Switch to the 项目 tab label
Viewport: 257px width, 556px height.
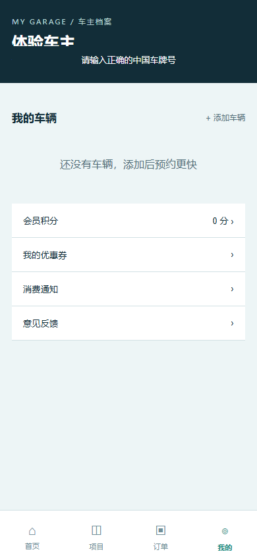pyautogui.click(x=96, y=546)
